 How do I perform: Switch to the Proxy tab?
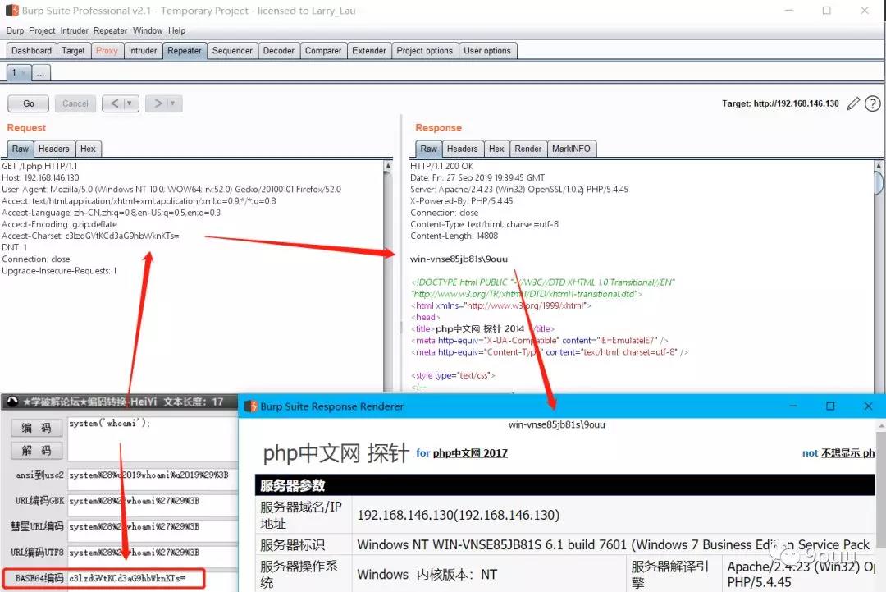click(x=107, y=51)
